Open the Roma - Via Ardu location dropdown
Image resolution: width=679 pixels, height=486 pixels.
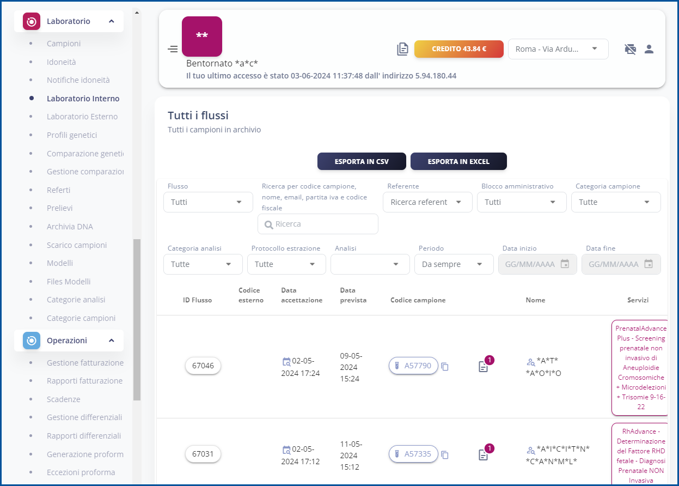[558, 49]
